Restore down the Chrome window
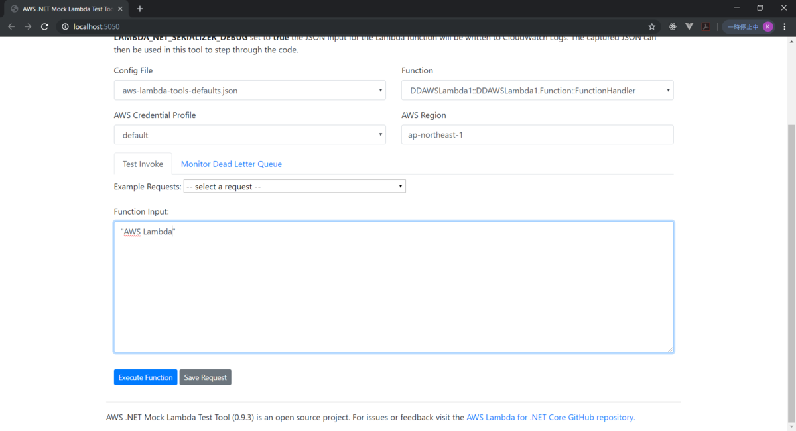This screenshot has height=431, width=796. [x=760, y=8]
